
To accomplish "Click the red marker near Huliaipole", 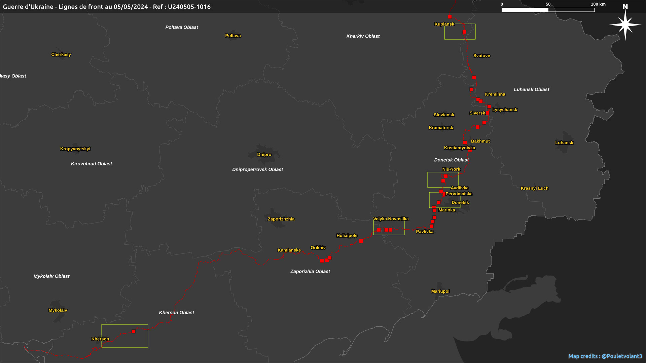I will [361, 241].
